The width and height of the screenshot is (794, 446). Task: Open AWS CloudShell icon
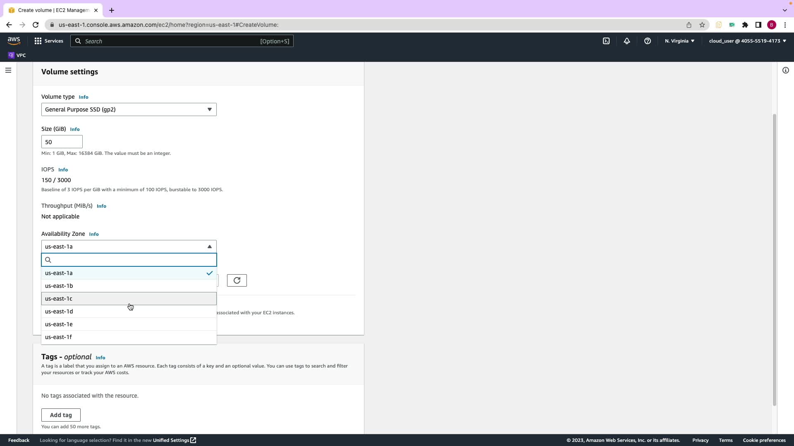(606, 41)
